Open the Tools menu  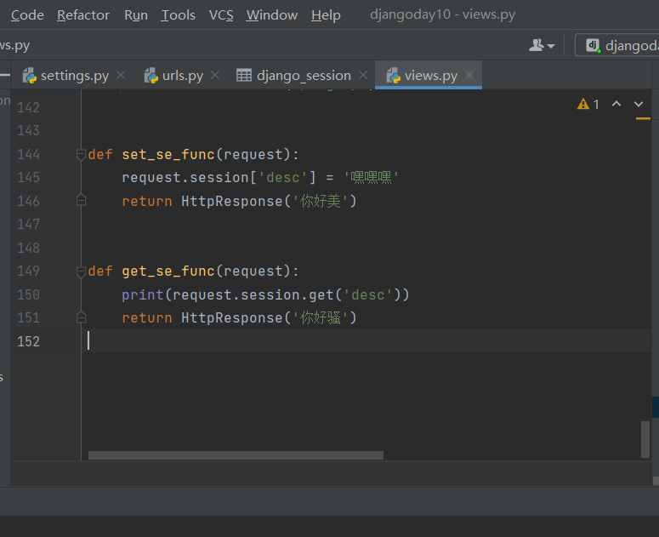click(x=179, y=15)
